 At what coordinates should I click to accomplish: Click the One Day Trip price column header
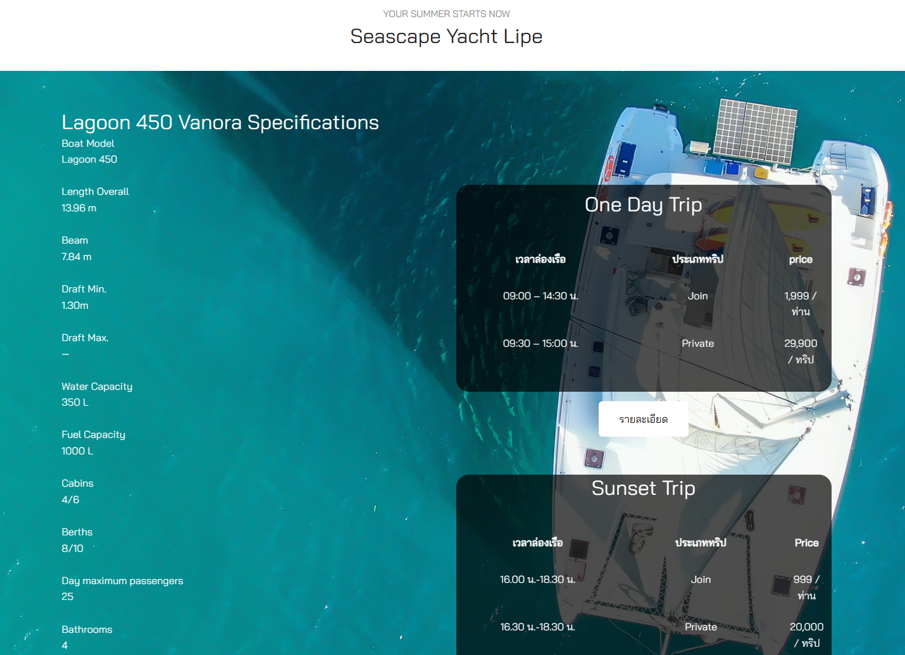[801, 259]
